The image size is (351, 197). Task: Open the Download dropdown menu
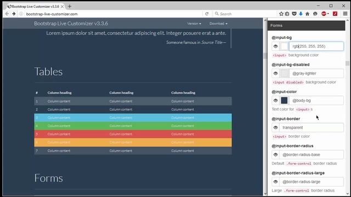tap(218, 24)
